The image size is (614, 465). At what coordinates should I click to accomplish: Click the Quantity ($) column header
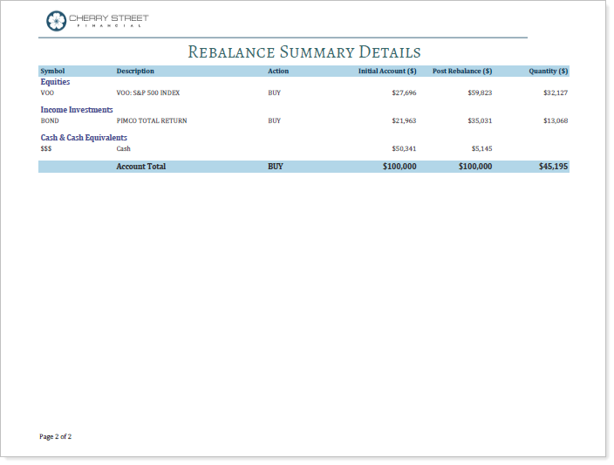click(549, 72)
